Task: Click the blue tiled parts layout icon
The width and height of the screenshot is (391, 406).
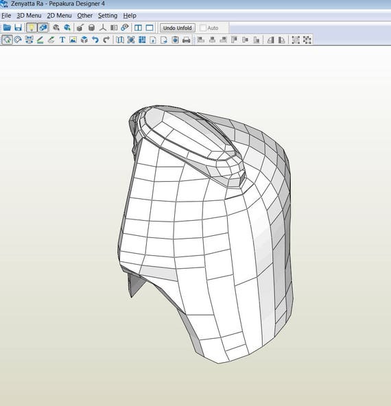Action: tap(142, 40)
